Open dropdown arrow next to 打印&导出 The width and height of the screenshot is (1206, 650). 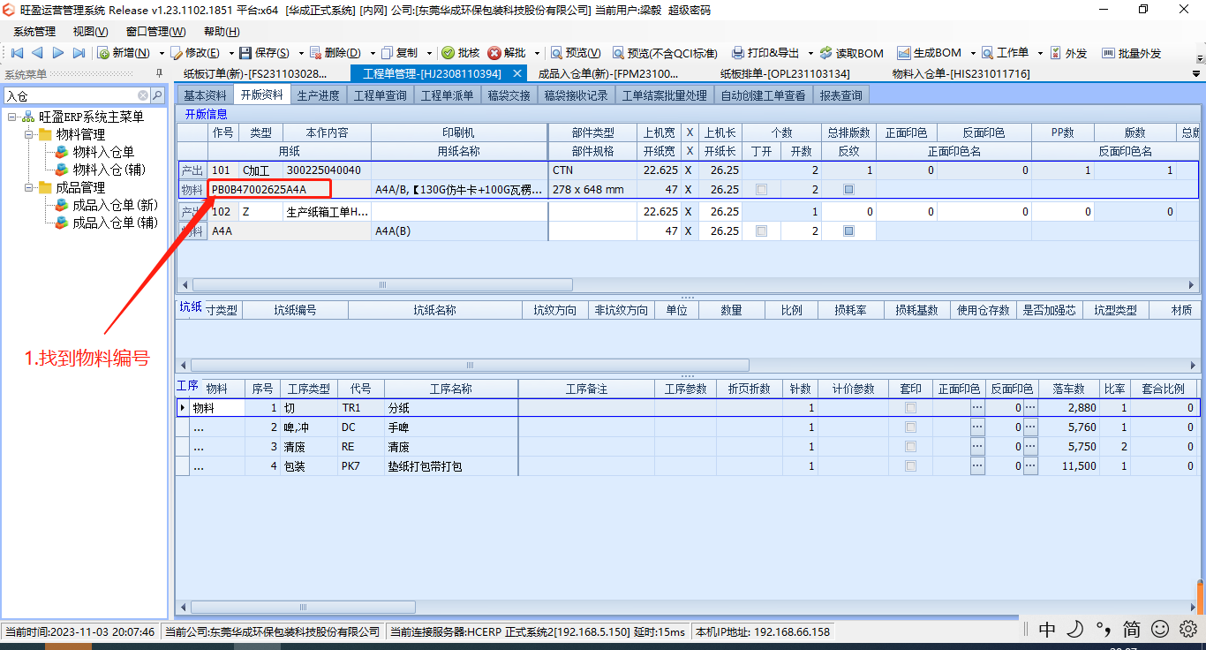(810, 53)
